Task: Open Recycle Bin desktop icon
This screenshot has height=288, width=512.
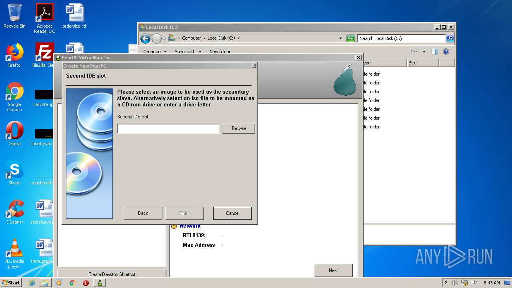Action: click(x=14, y=16)
